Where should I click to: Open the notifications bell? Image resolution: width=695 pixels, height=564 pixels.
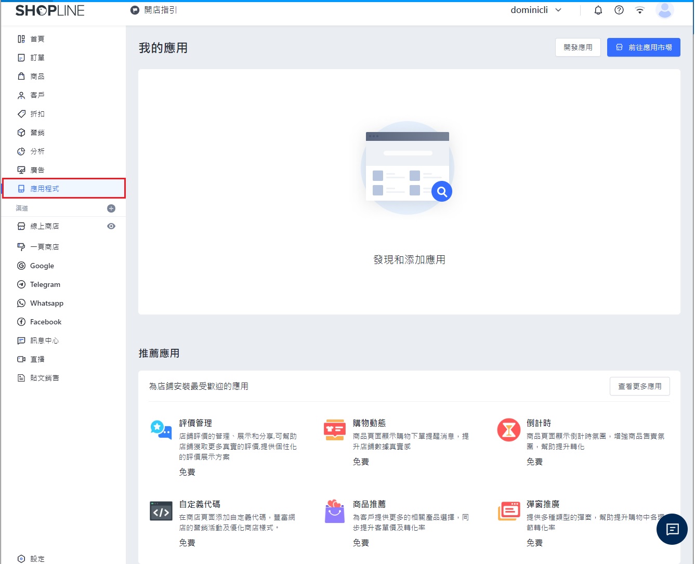pos(598,10)
